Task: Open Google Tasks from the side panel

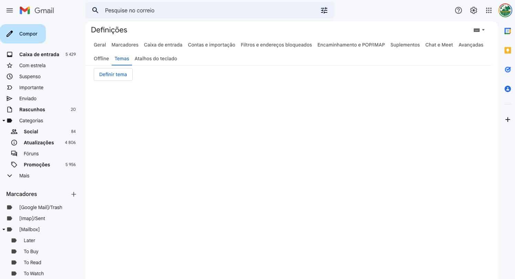Action: pyautogui.click(x=507, y=69)
